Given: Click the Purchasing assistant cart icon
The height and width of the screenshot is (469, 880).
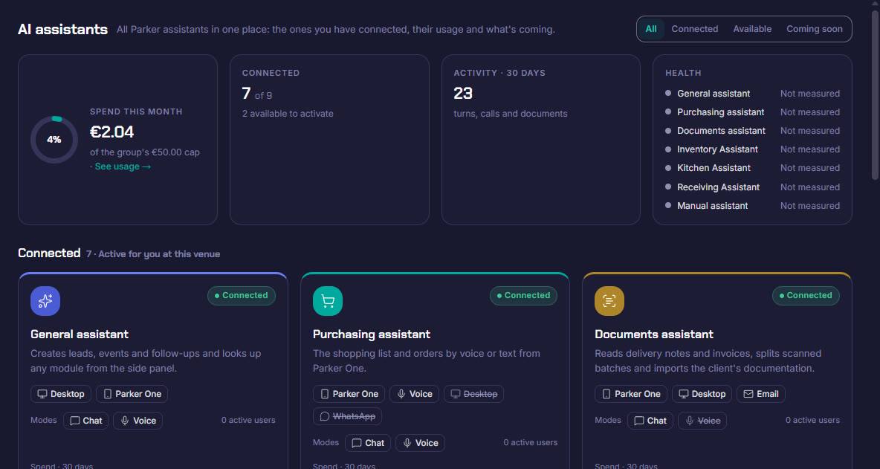Looking at the screenshot, I should pos(328,301).
